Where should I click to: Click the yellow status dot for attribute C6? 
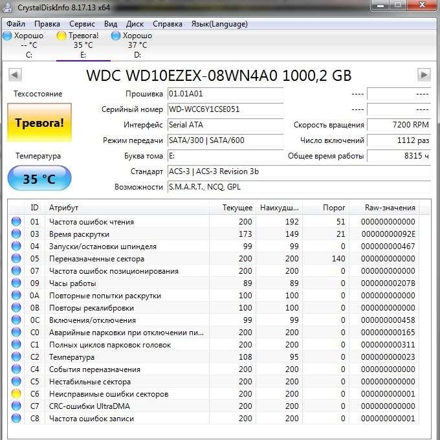click(x=16, y=394)
